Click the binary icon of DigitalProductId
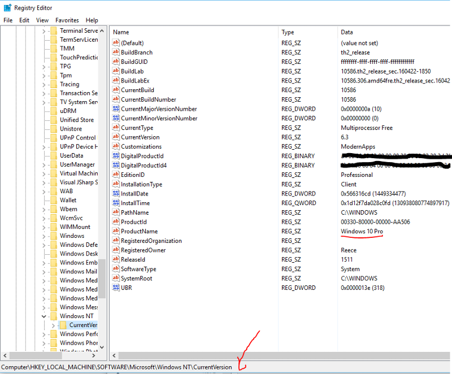 116,156
